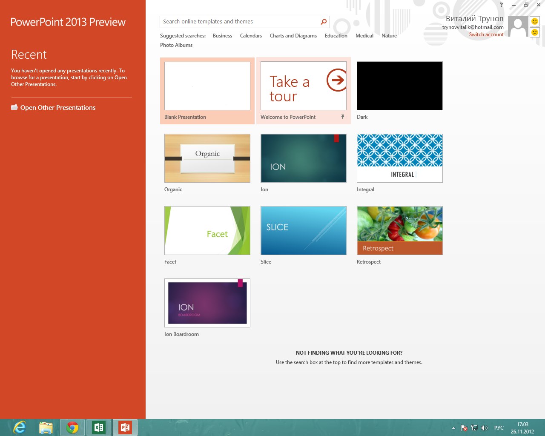
Task: Launch Google Chrome from taskbar
Action: 72,427
